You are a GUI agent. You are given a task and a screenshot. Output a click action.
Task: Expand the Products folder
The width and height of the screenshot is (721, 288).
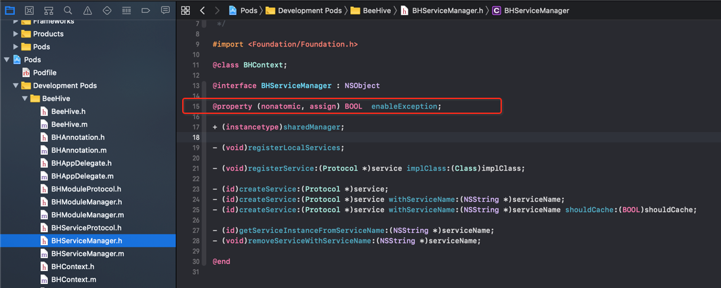(x=16, y=34)
